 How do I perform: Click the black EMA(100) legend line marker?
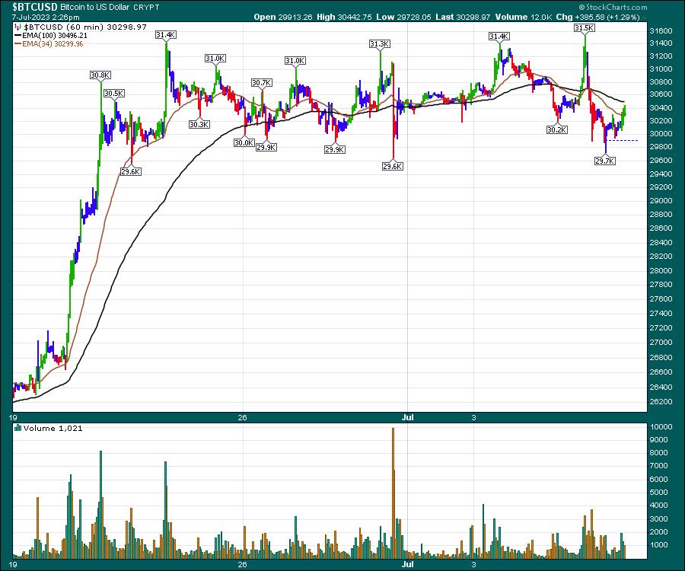(18, 34)
